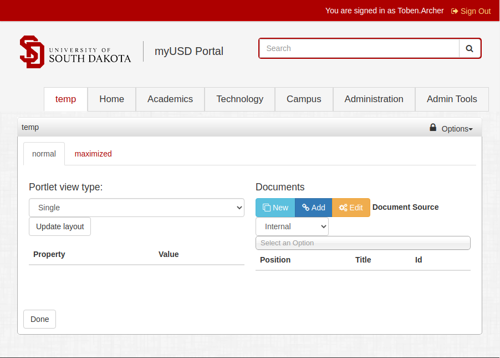Switch to the maximized tab
Image resolution: width=500 pixels, height=358 pixels.
[93, 154]
